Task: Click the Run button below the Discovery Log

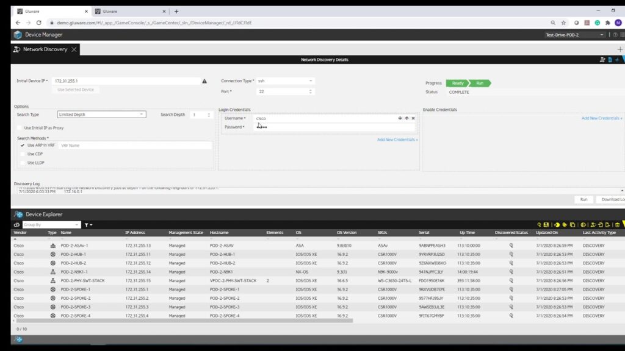Action: (583, 199)
